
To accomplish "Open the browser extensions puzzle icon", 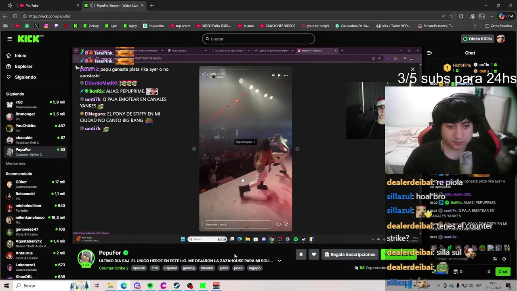I will point(461,16).
